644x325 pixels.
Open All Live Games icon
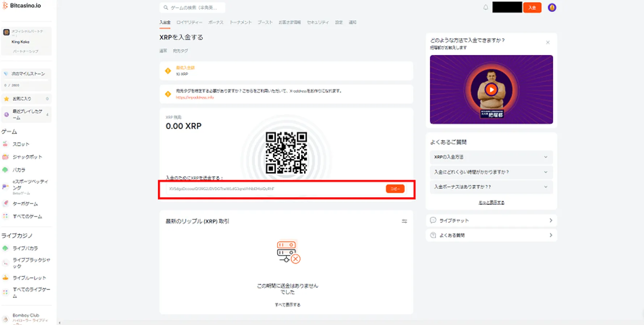[x=5, y=292]
